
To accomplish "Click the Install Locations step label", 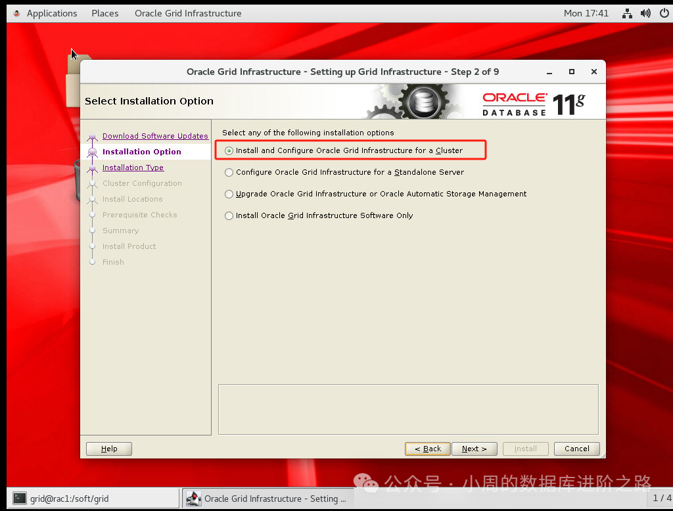I will coord(133,199).
